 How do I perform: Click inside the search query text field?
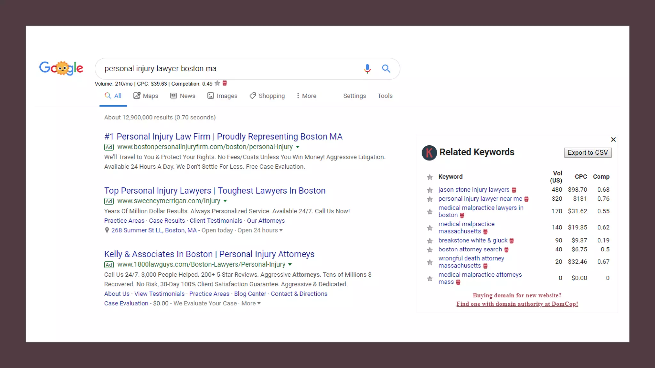click(224, 69)
